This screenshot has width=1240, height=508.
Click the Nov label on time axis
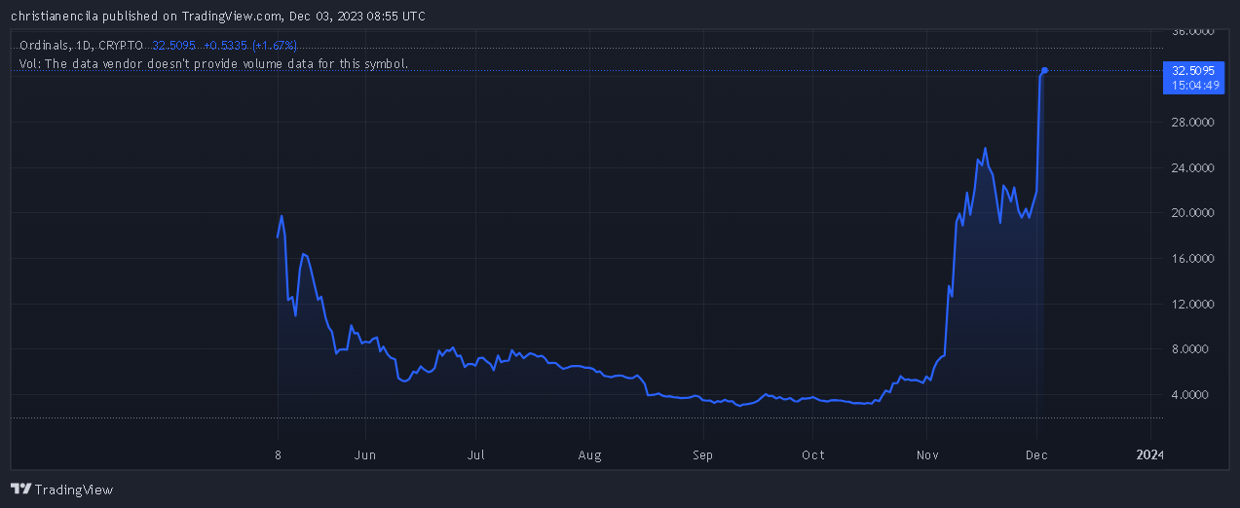[925, 454]
